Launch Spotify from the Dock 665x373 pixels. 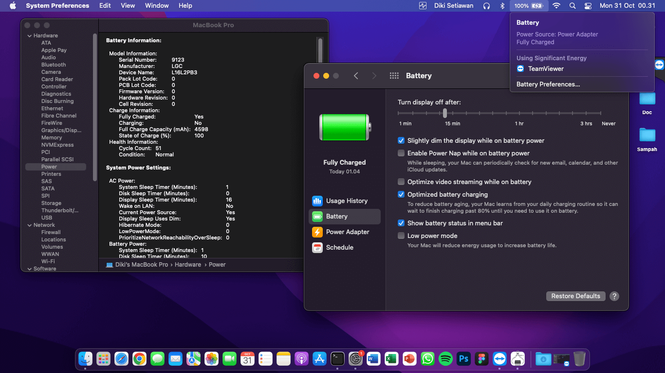(x=445, y=359)
